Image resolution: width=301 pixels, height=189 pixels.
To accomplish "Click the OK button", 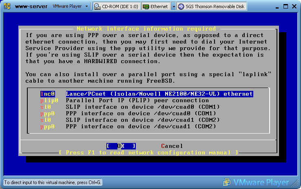I will pos(121,146).
